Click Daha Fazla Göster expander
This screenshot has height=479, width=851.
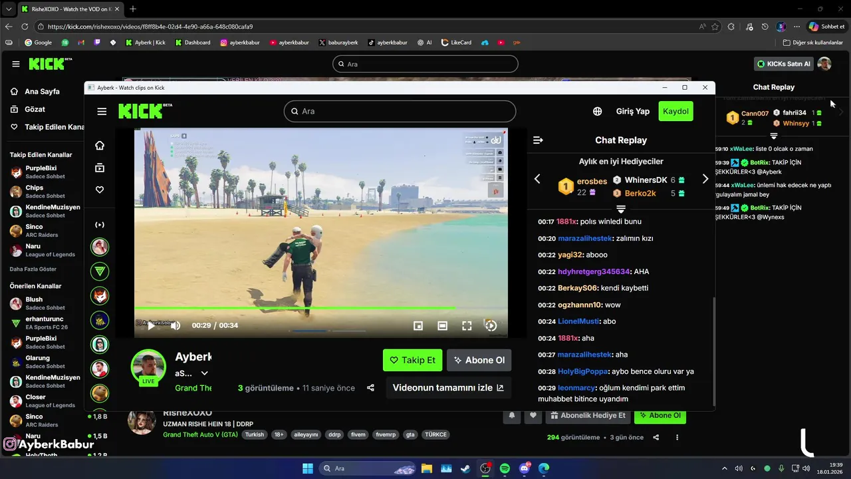(x=33, y=269)
